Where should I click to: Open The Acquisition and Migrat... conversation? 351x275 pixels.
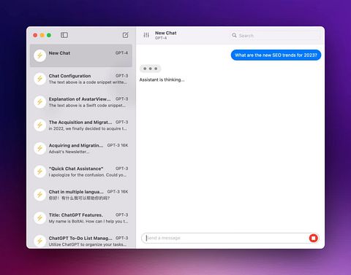click(x=81, y=125)
